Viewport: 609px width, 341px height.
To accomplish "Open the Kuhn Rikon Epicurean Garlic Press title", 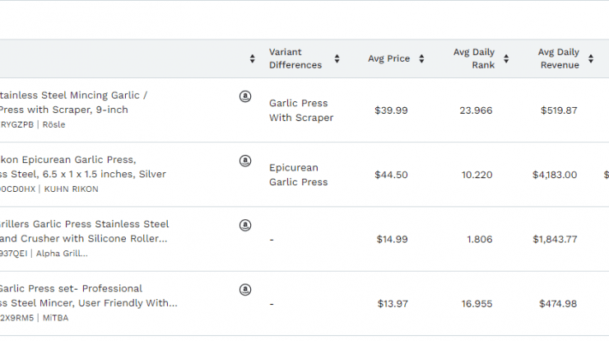I will [x=83, y=167].
